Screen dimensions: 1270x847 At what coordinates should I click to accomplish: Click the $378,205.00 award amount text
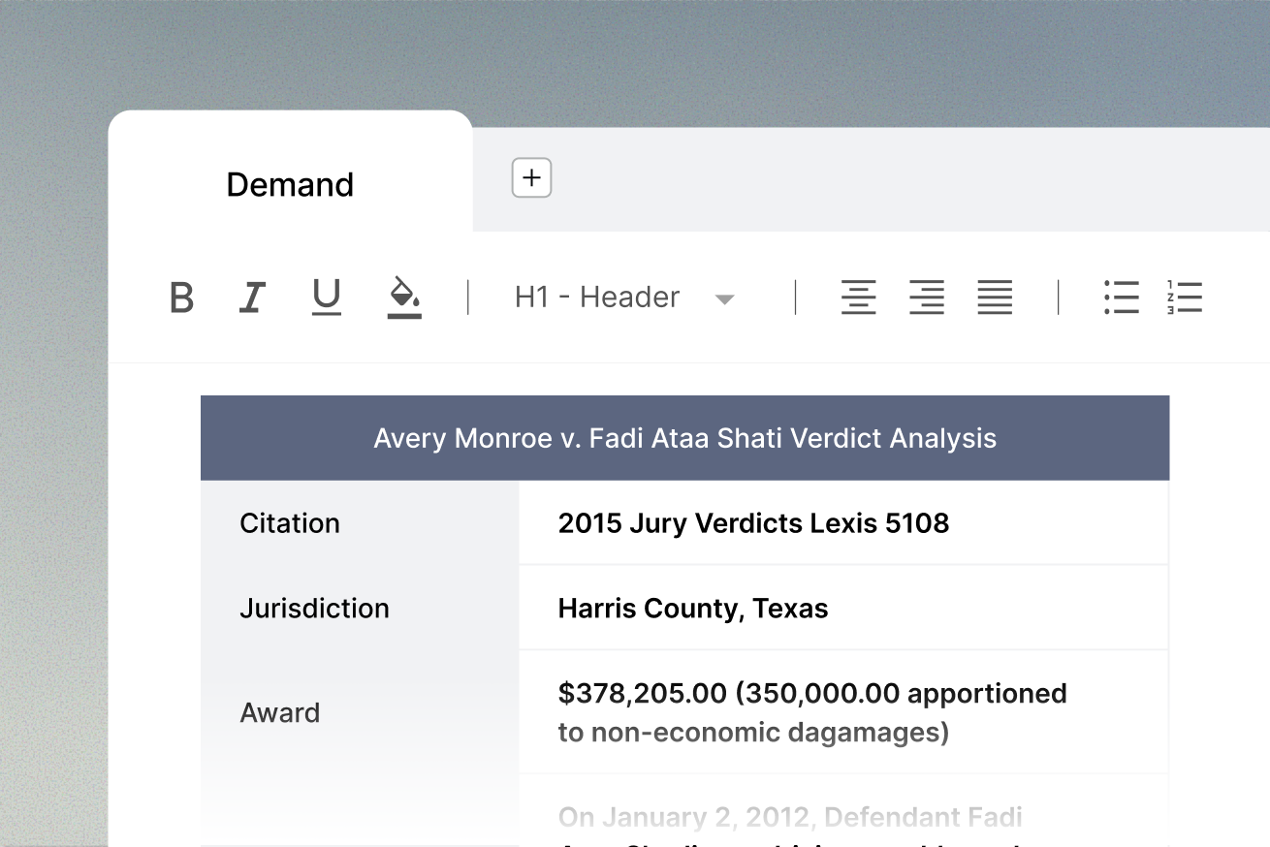[642, 694]
